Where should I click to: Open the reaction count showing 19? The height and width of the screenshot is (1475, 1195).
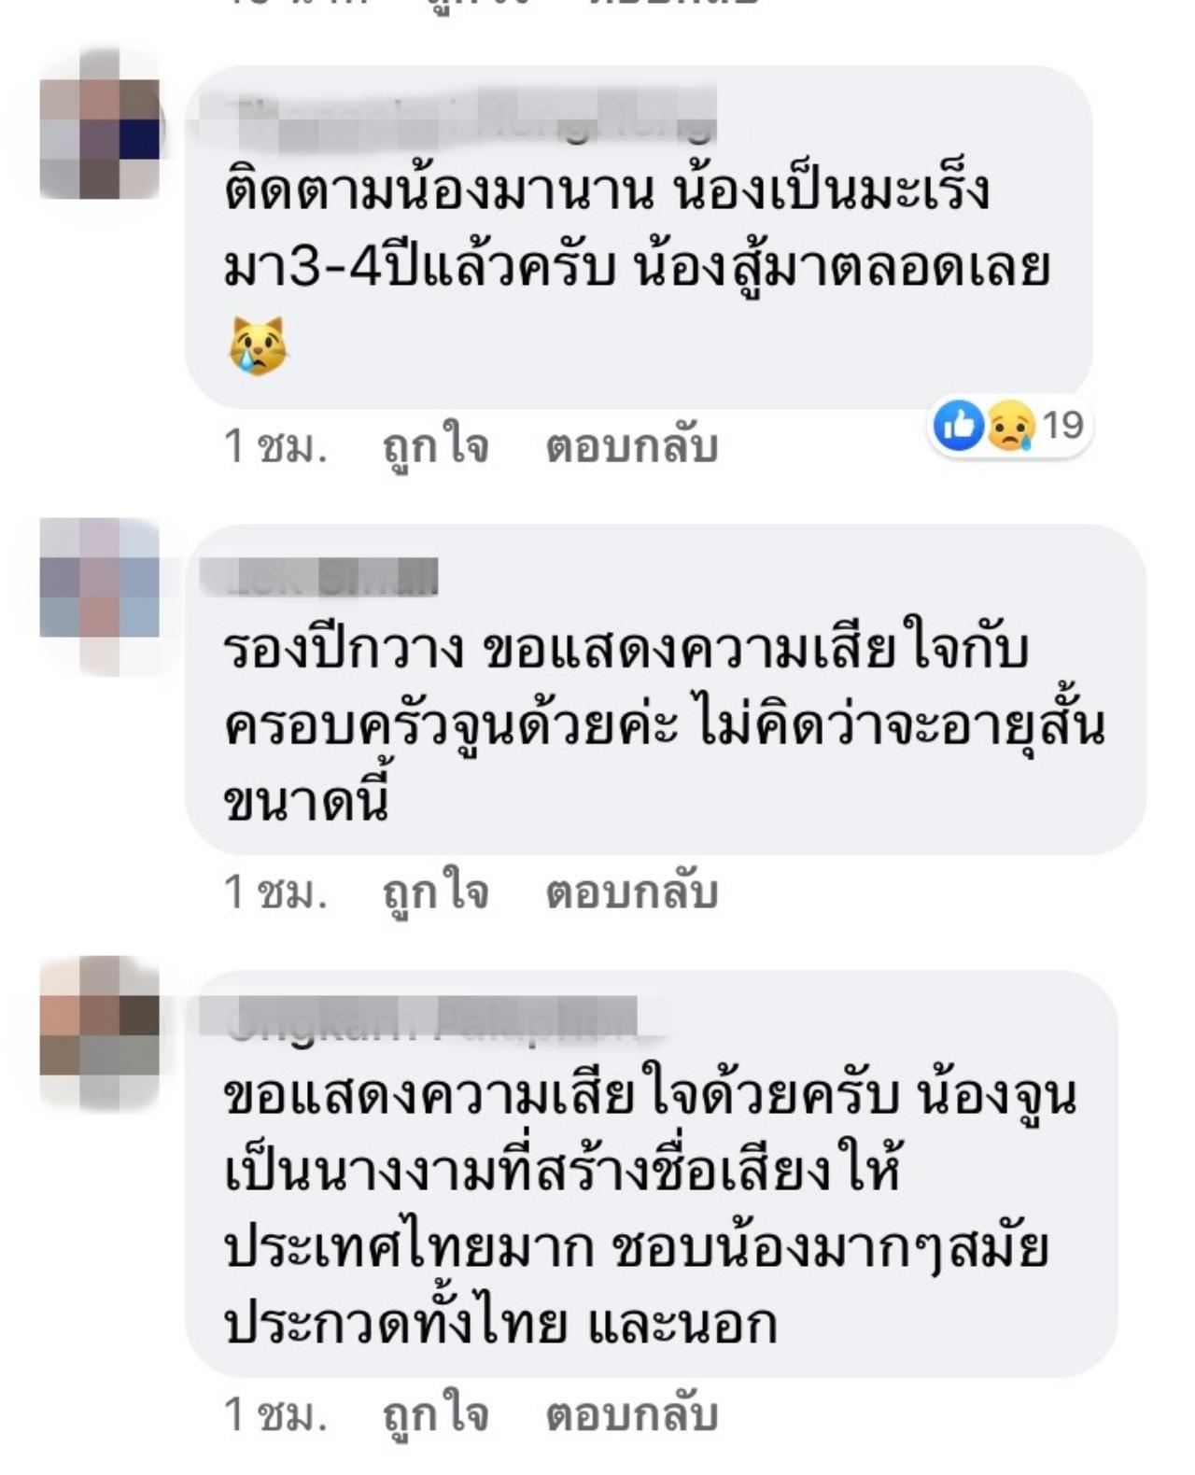[x=1062, y=426]
